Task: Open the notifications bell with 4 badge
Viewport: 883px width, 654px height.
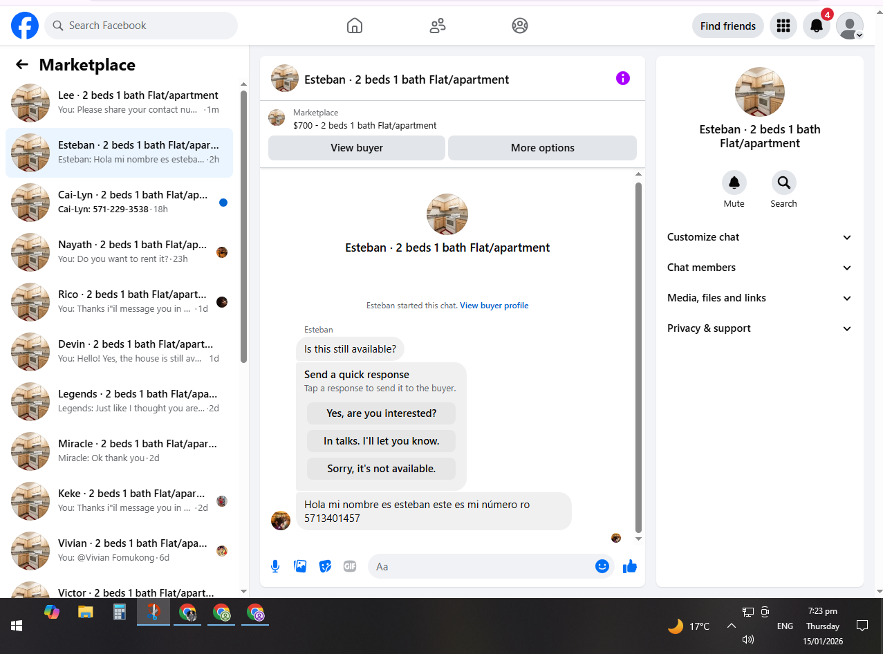Action: coord(817,26)
